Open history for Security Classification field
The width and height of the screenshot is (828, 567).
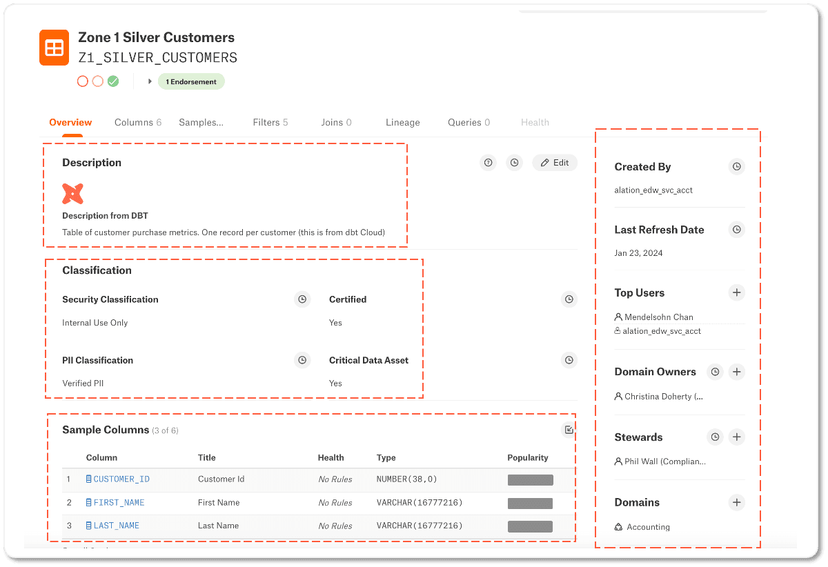pos(302,299)
